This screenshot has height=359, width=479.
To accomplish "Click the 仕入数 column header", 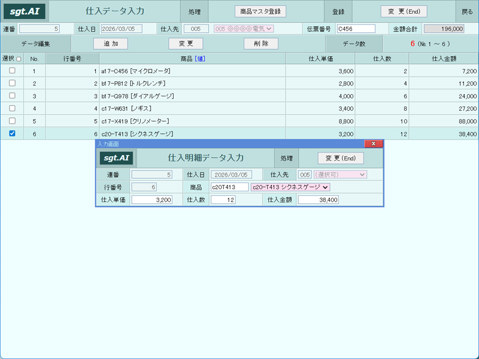I will tap(382, 59).
